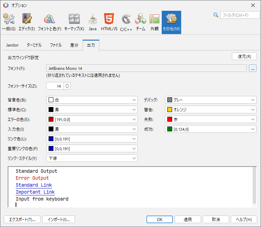The width and height of the screenshot is (261, 227).
Task: Switch to the ファイル tab
Action: (56, 45)
